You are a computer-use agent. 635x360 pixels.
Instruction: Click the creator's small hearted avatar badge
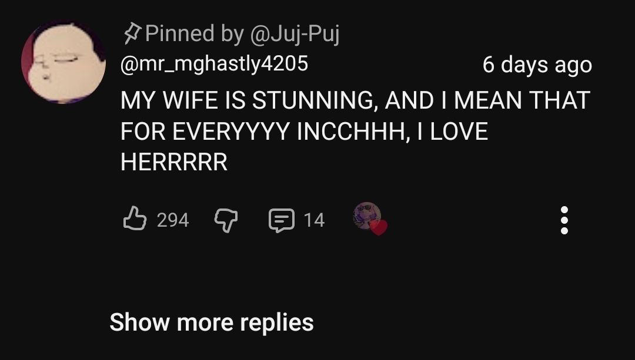point(367,217)
